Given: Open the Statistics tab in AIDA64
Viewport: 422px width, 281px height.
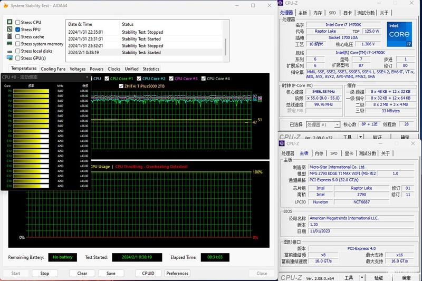Looking at the screenshot, I should 151,69.
